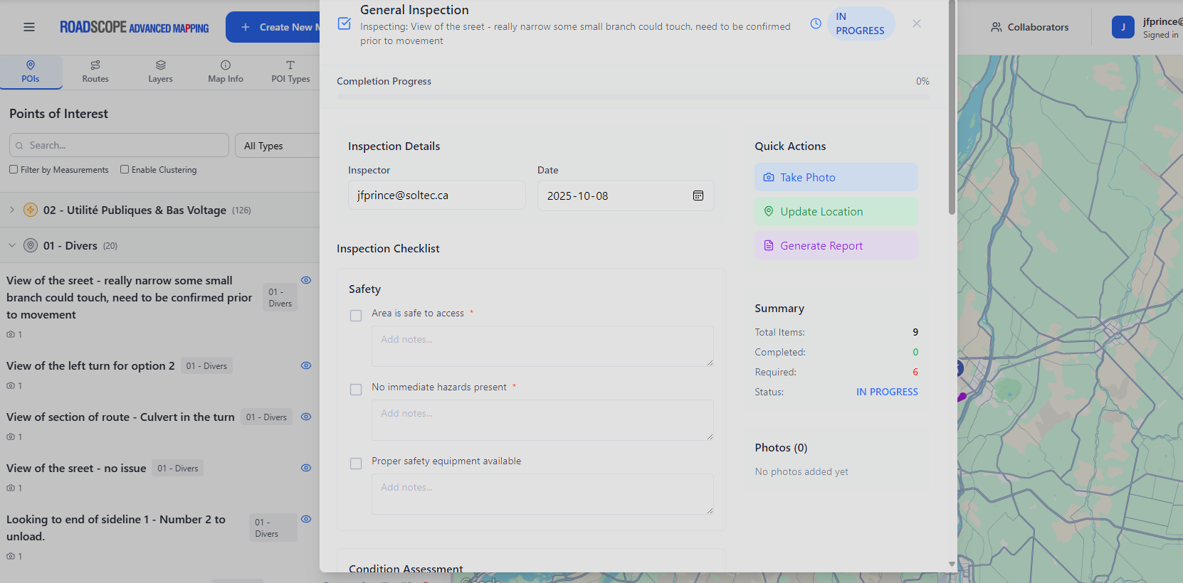Tick 'Proper safety equipment available' checkbox
Viewport: 1183px width, 583px height.
pos(356,464)
